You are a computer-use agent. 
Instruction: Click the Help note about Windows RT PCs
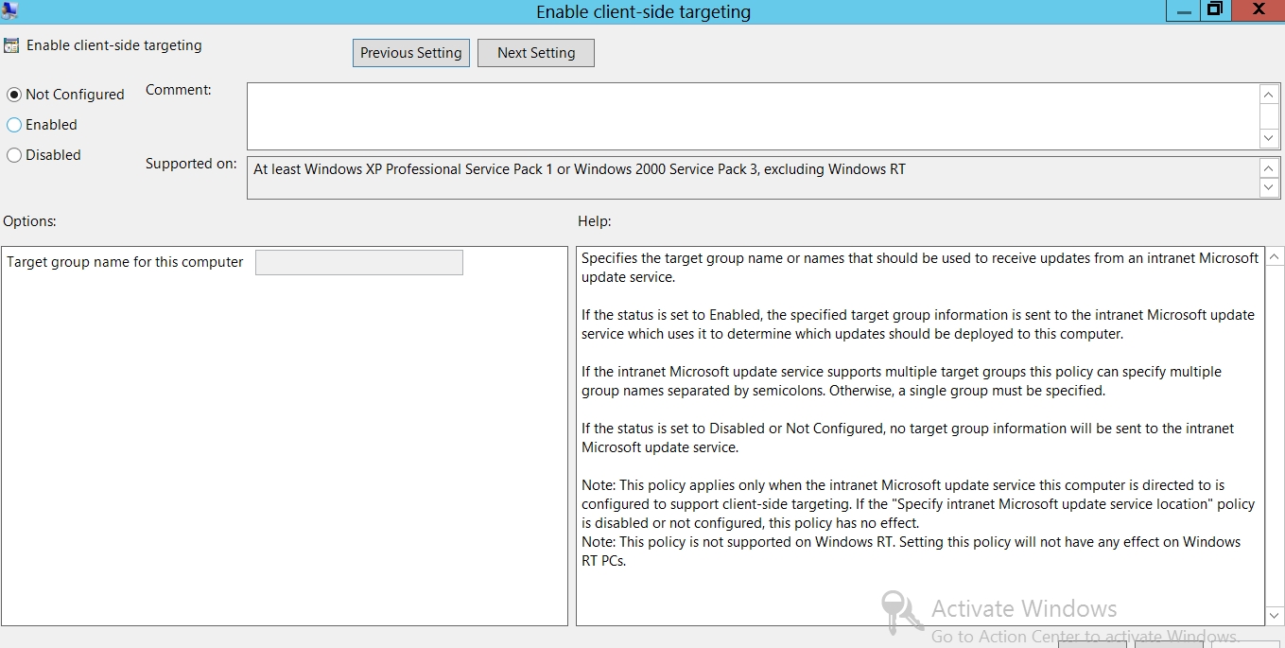911,551
